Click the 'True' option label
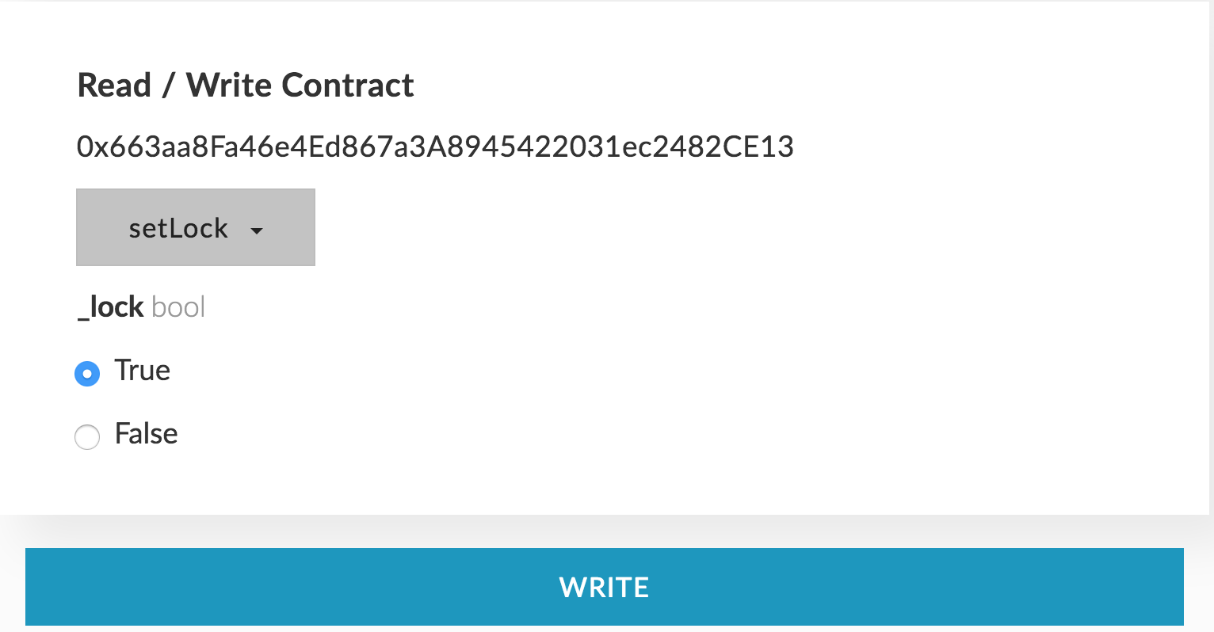 143,371
